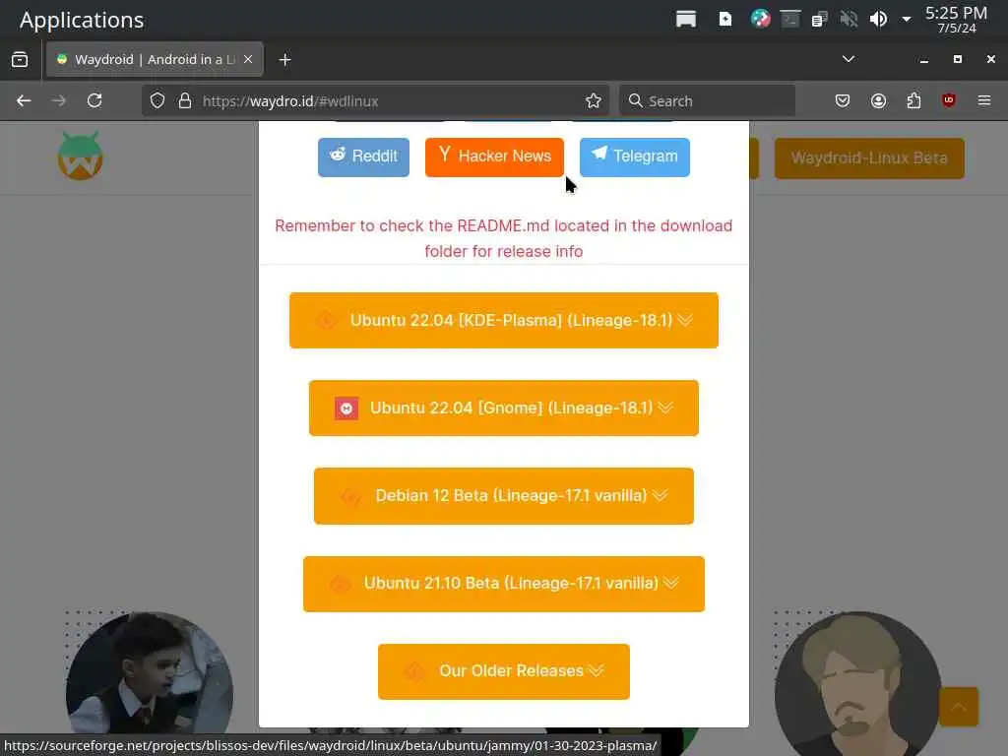1008x756 pixels.
Task: Close the Waydroid tab
Action: [x=248, y=59]
